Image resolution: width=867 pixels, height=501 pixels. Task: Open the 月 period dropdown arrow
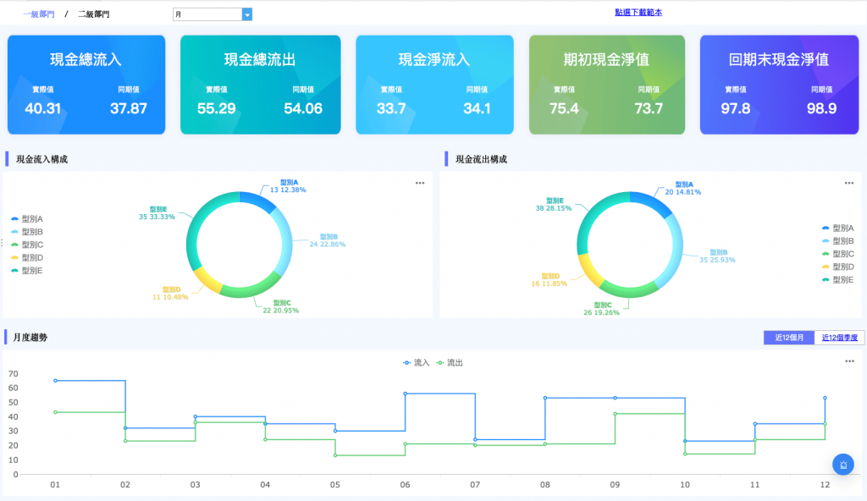(x=247, y=14)
